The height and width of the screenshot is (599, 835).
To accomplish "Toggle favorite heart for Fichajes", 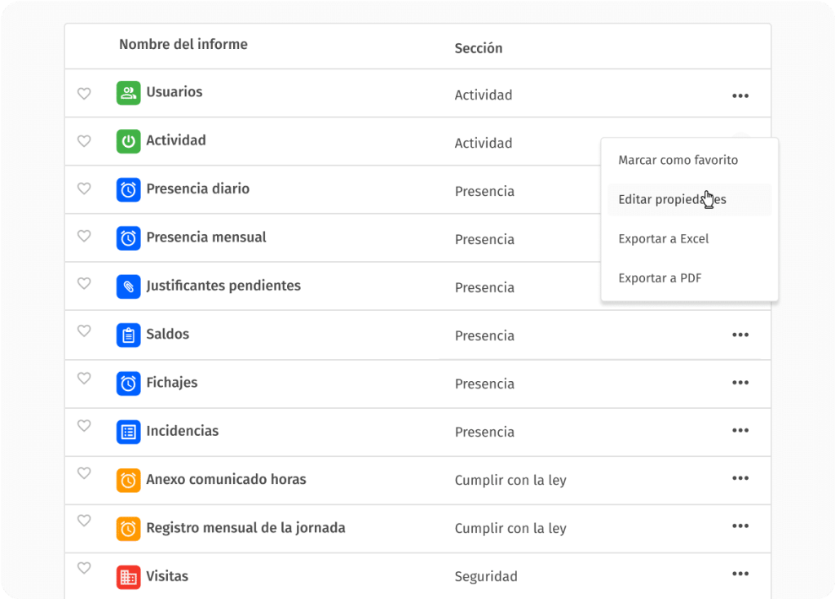I will click(83, 379).
